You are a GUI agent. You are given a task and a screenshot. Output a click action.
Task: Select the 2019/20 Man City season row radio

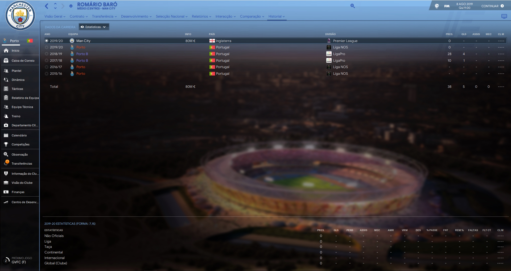[47, 41]
